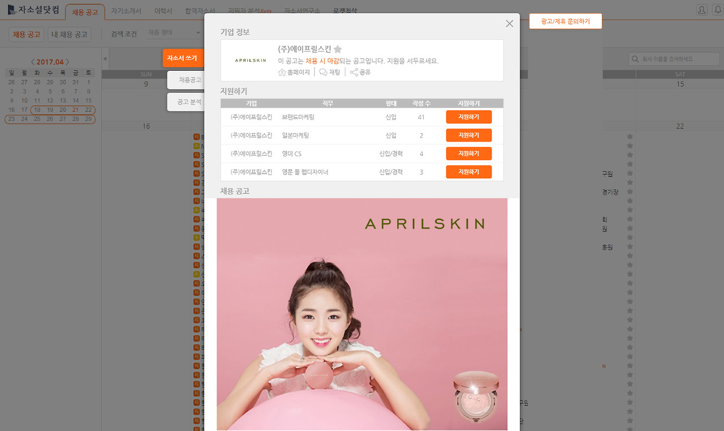Click the 브랜드마케팅 job title
This screenshot has width=724, height=431.
click(x=298, y=117)
